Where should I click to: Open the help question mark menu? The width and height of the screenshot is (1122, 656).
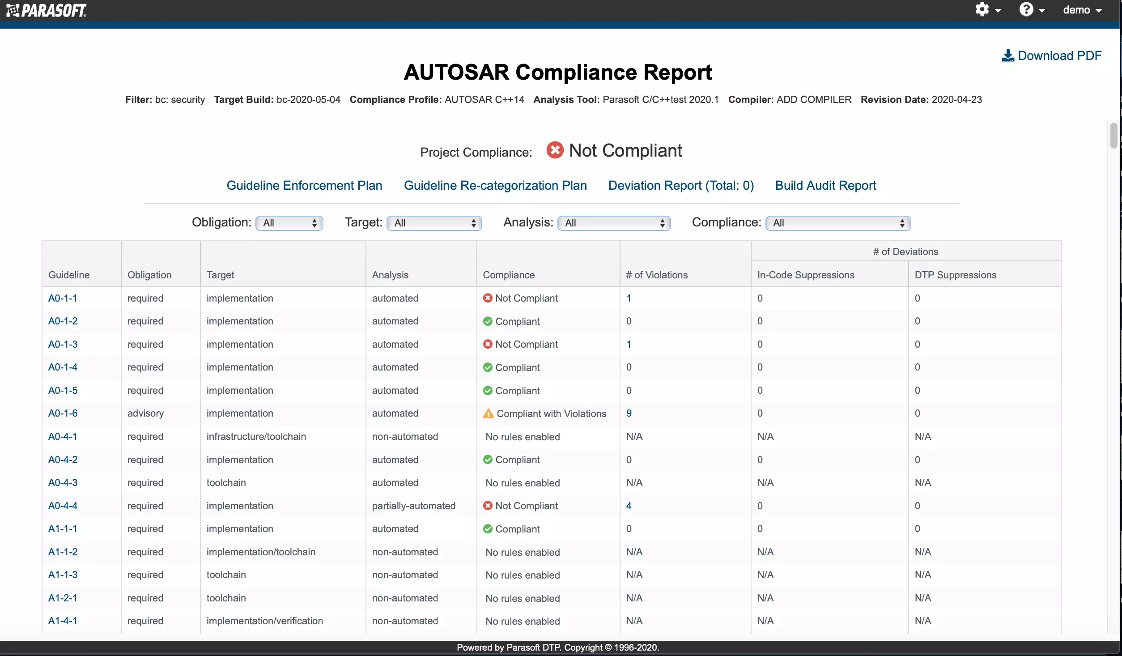[1032, 9]
